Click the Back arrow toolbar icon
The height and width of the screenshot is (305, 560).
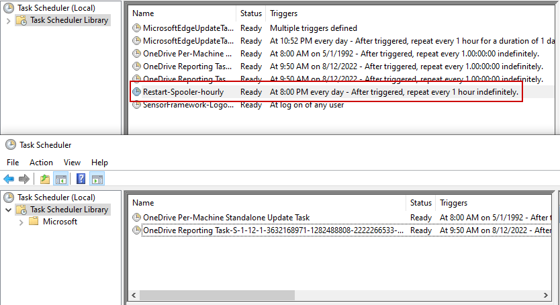pyautogui.click(x=9, y=179)
